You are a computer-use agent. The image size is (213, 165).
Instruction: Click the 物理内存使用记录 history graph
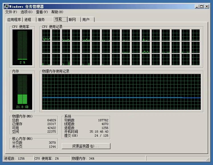[x=121, y=92]
